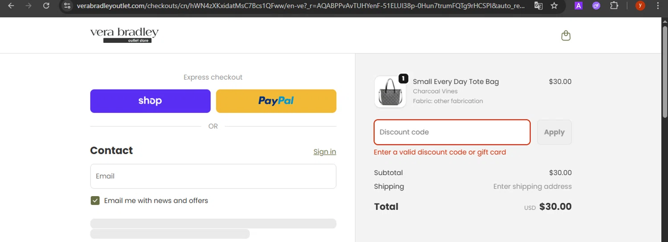Pay with Shop Pay express button
Screen dimensions: 668x242
click(150, 101)
